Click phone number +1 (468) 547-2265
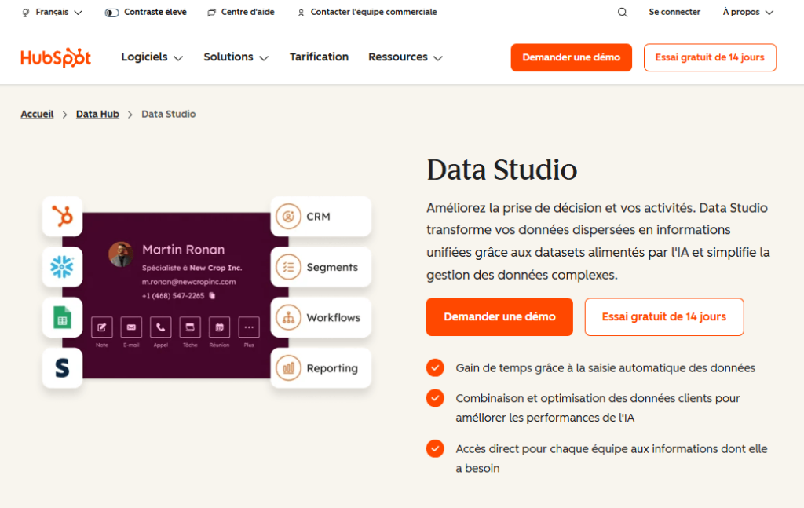The image size is (804, 508). click(x=174, y=296)
